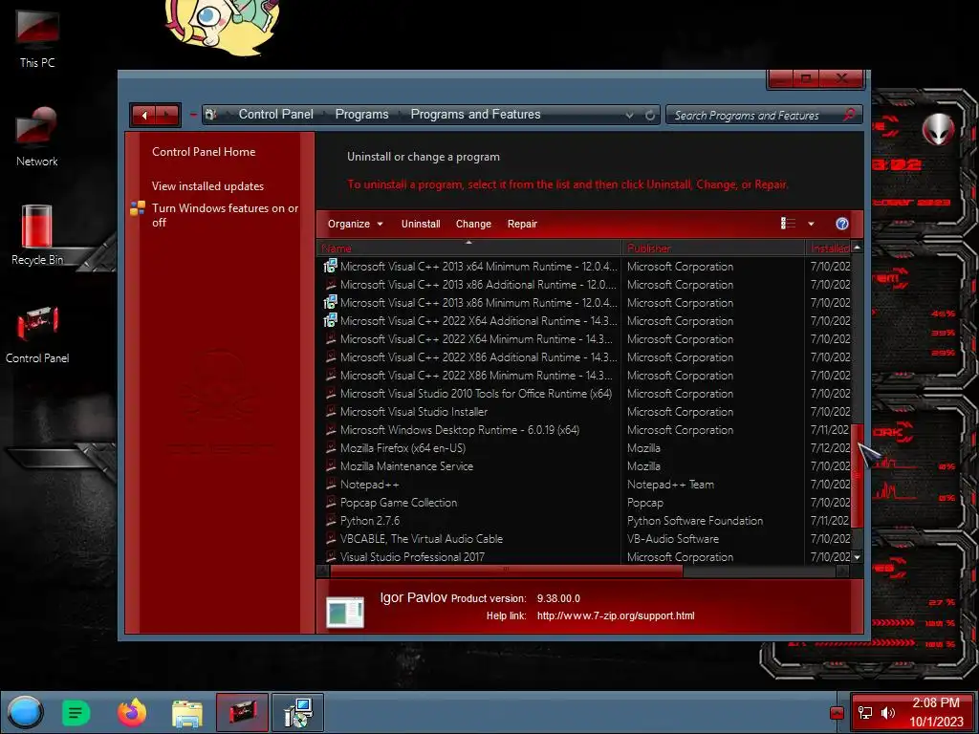
Task: Open the help question mark icon
Action: coord(841,224)
